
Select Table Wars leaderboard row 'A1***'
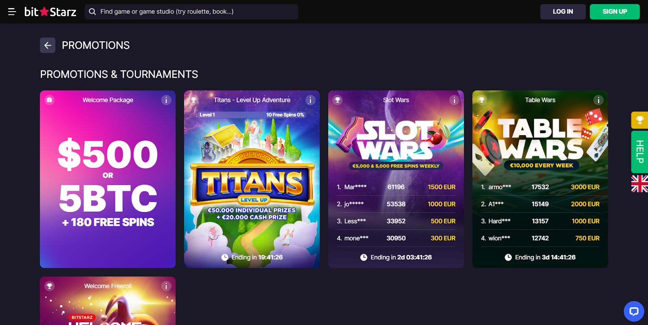(540, 204)
